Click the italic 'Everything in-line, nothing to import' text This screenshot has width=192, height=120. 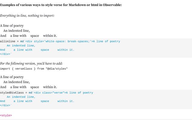27,16
